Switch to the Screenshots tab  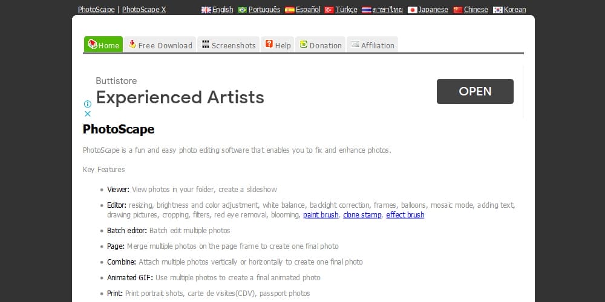(229, 44)
